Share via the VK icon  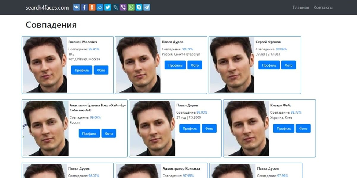coord(77,7)
